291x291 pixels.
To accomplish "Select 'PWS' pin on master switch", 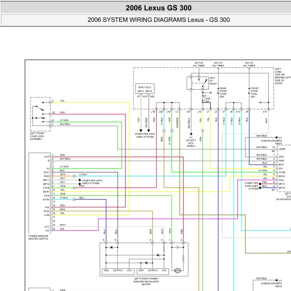I will coord(46,176).
